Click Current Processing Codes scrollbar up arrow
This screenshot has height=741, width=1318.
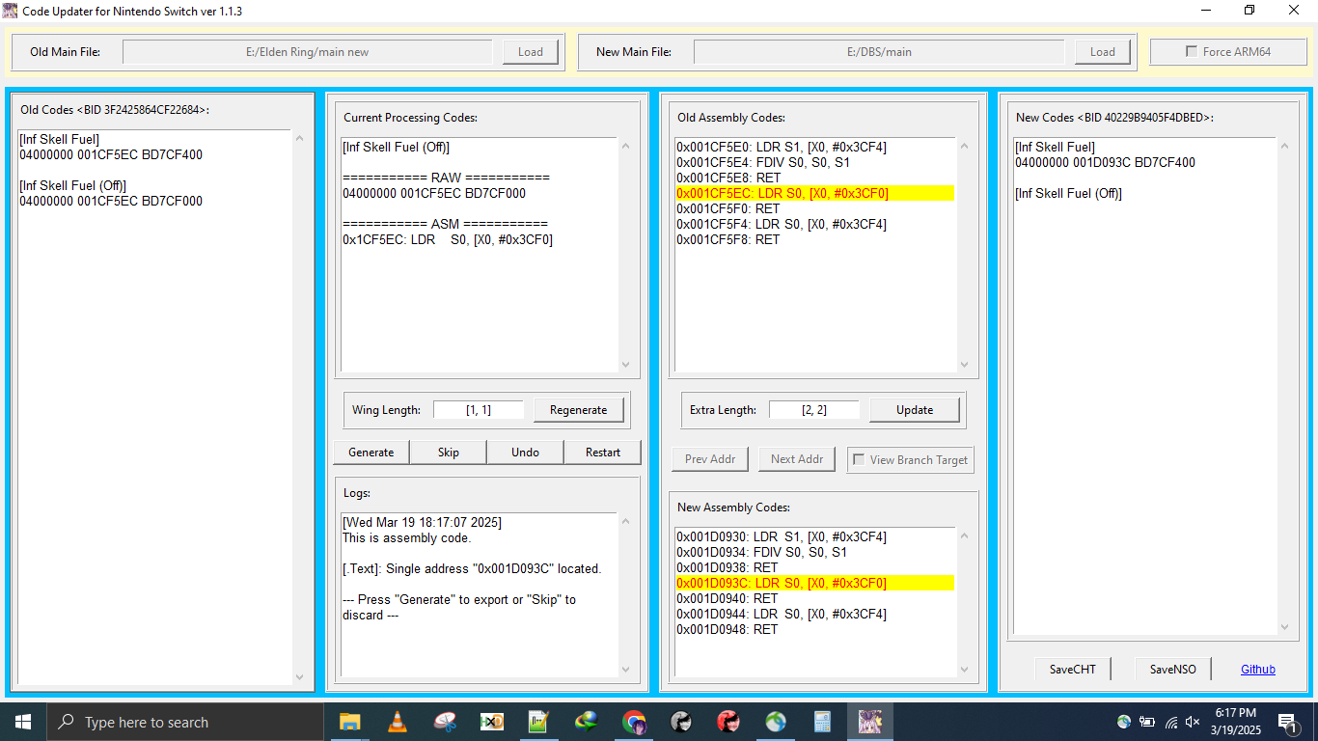click(625, 147)
